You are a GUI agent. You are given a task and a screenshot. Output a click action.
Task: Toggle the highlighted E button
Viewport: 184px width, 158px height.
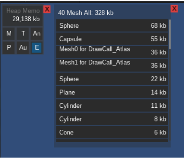pos(36,48)
